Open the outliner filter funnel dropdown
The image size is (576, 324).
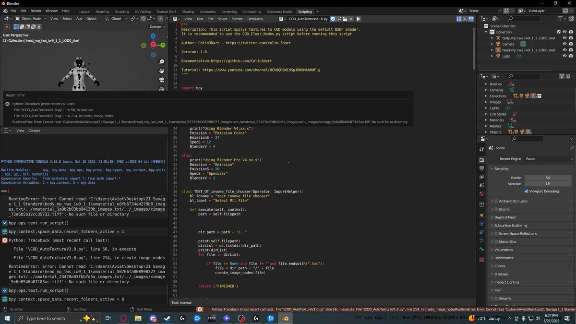point(561,19)
